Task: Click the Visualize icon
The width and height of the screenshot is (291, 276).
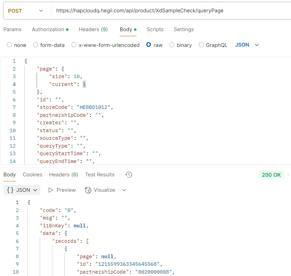Action: 88,190
